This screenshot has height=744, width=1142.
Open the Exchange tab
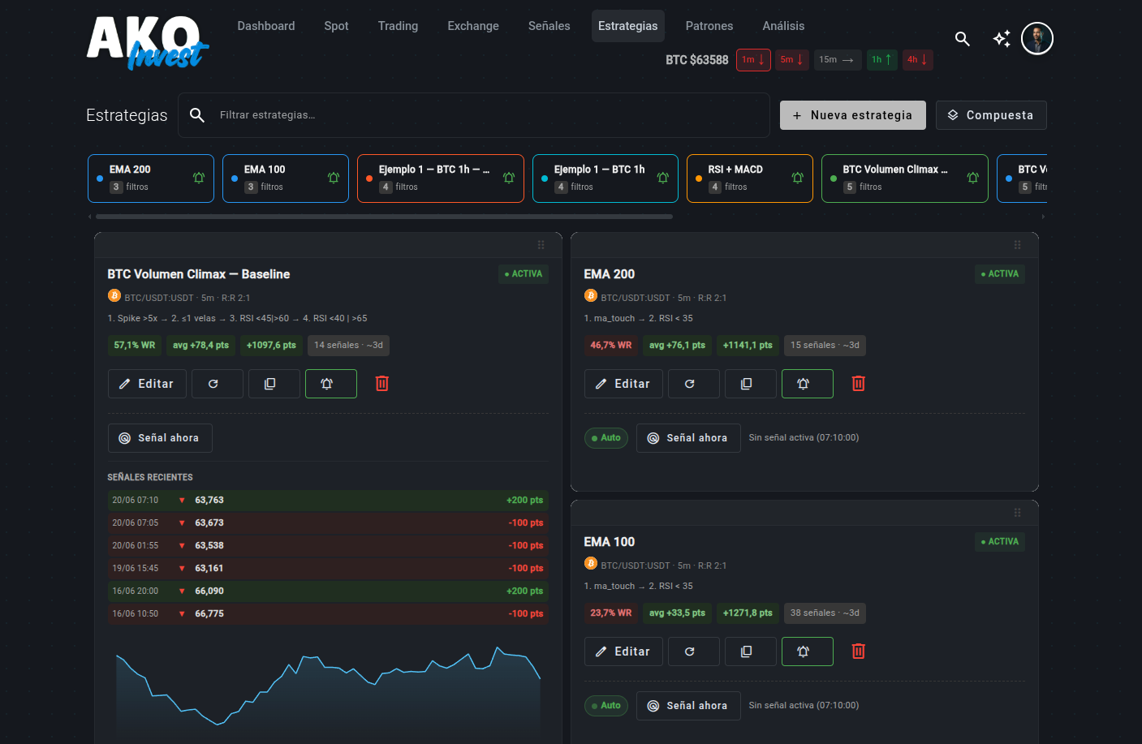[473, 26]
